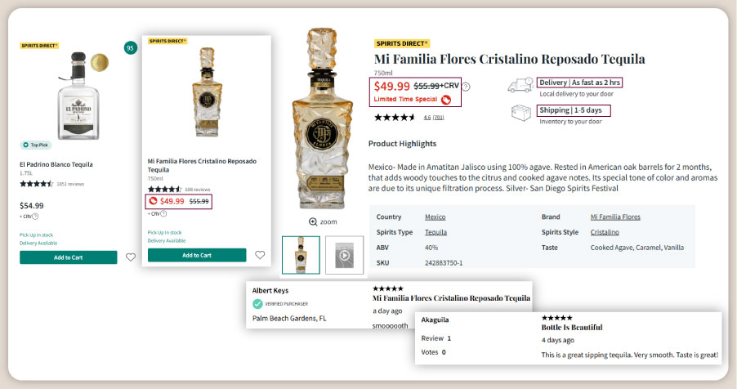This screenshot has width=737, height=389.
Task: Click CRV help icon on Mi Familia card
Action: tap(163, 214)
